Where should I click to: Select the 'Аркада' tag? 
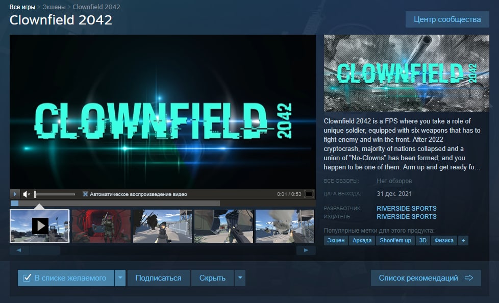[x=362, y=240]
